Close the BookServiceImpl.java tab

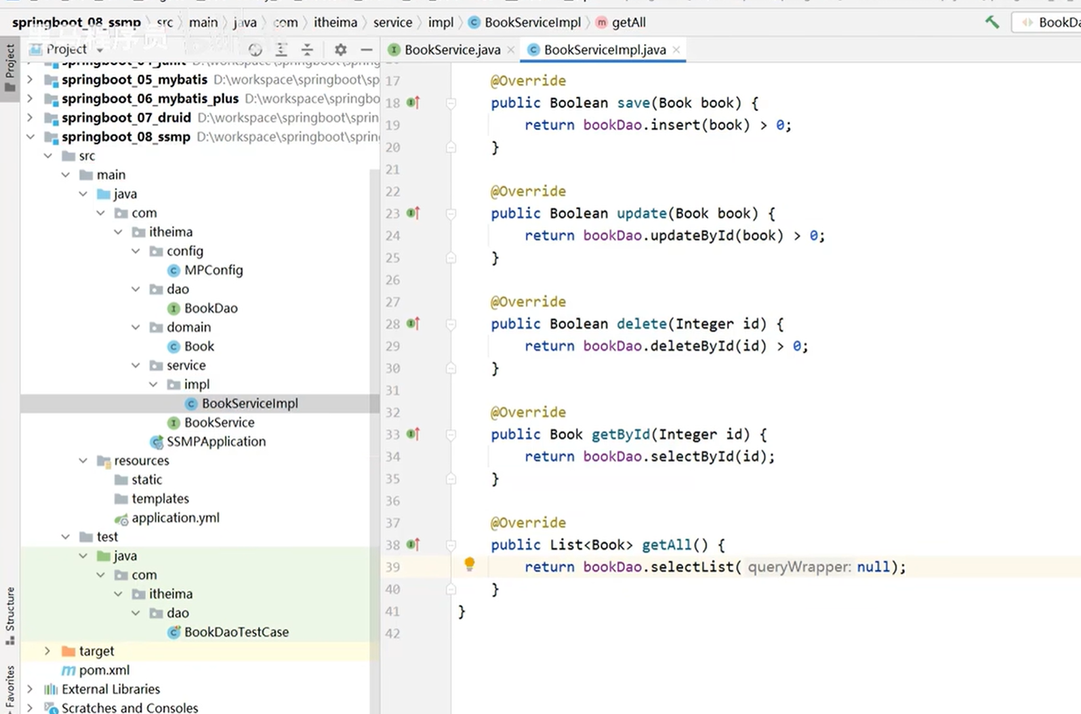click(x=676, y=49)
